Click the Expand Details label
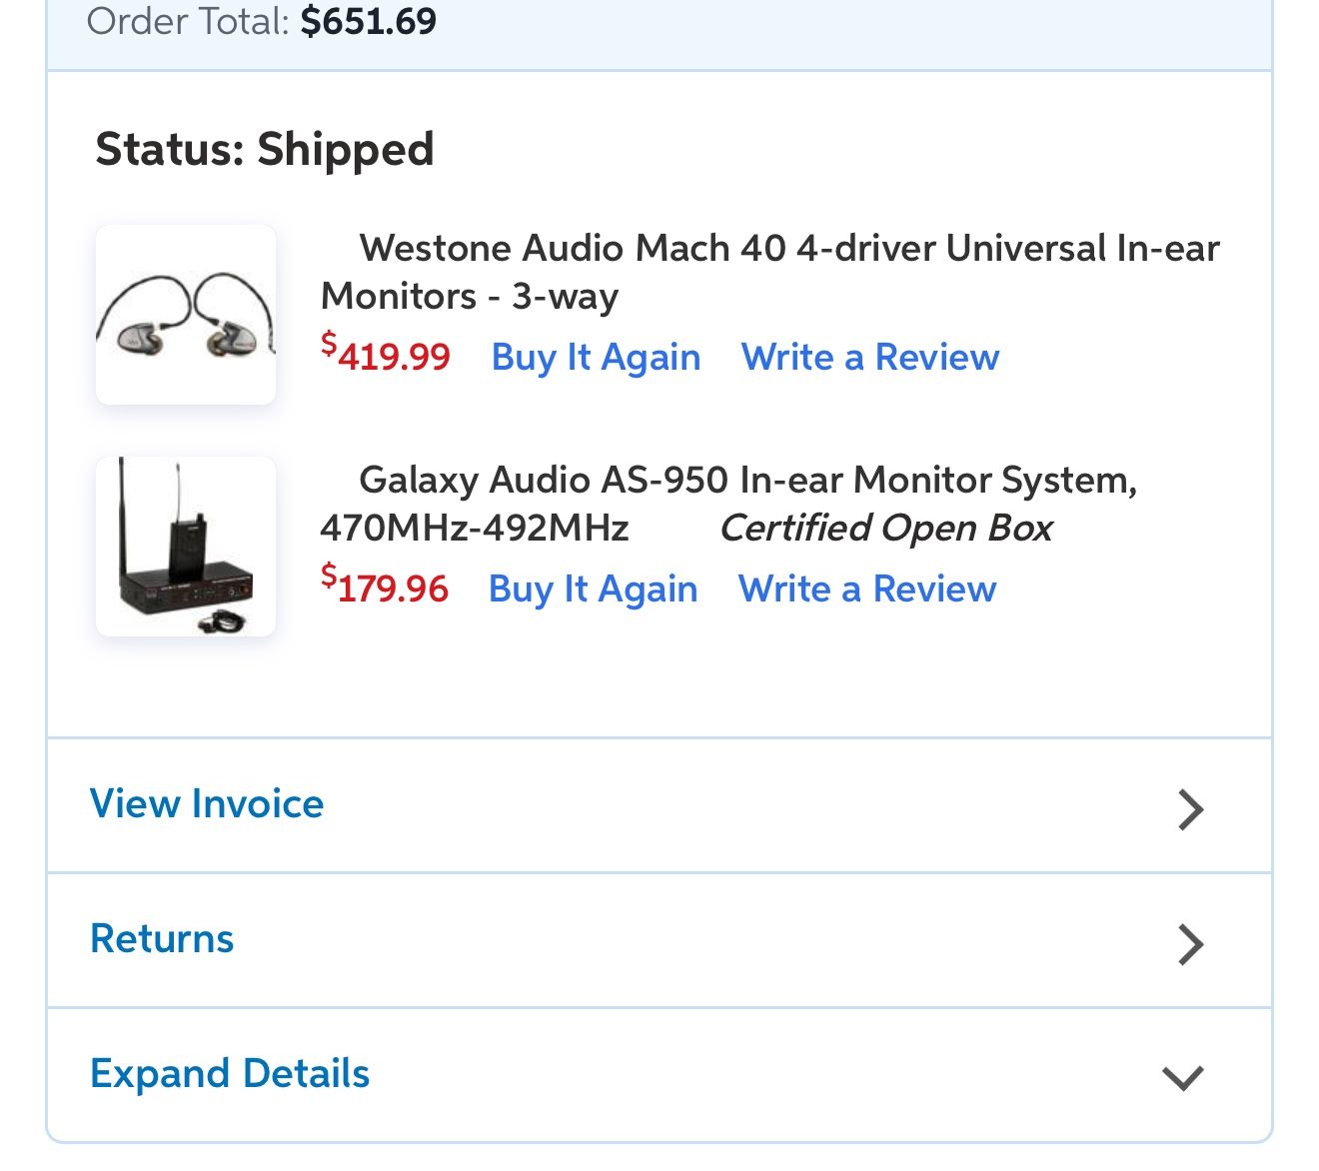The width and height of the screenshot is (1319, 1171). pyautogui.click(x=230, y=1073)
